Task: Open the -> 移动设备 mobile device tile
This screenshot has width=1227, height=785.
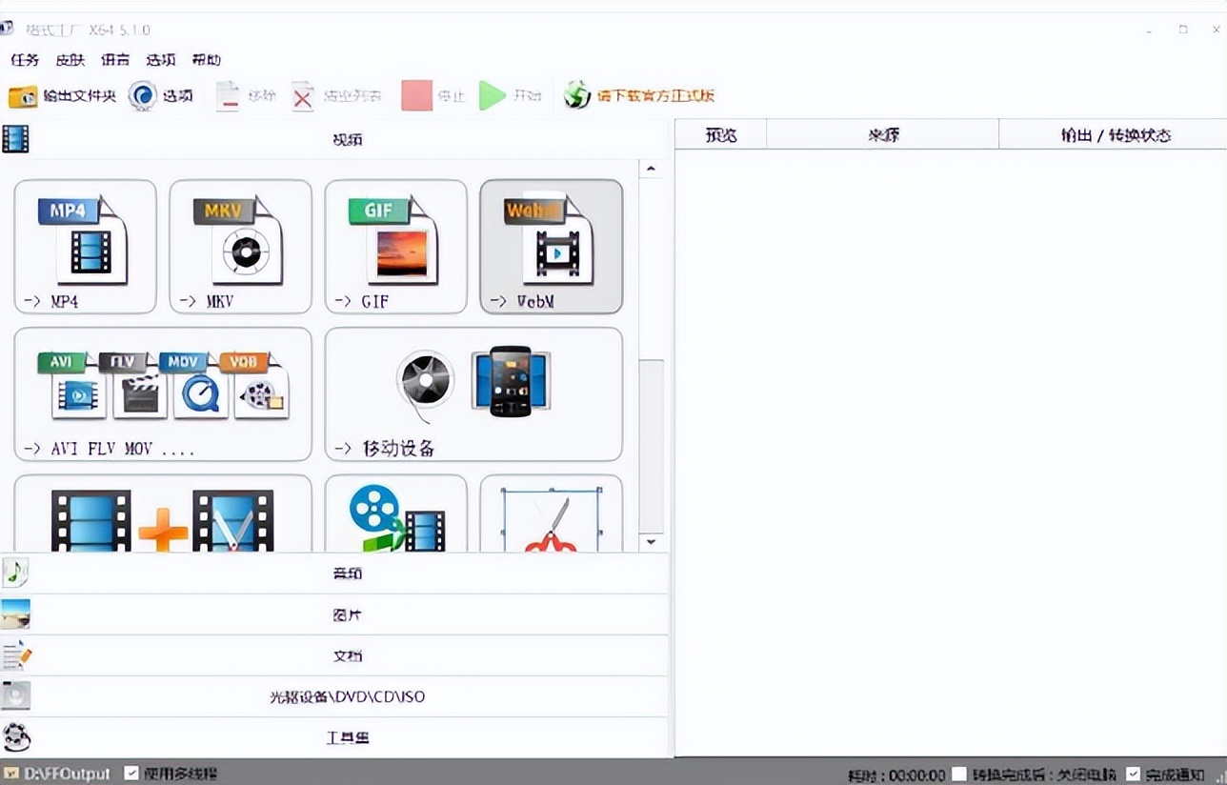Action: [x=473, y=394]
